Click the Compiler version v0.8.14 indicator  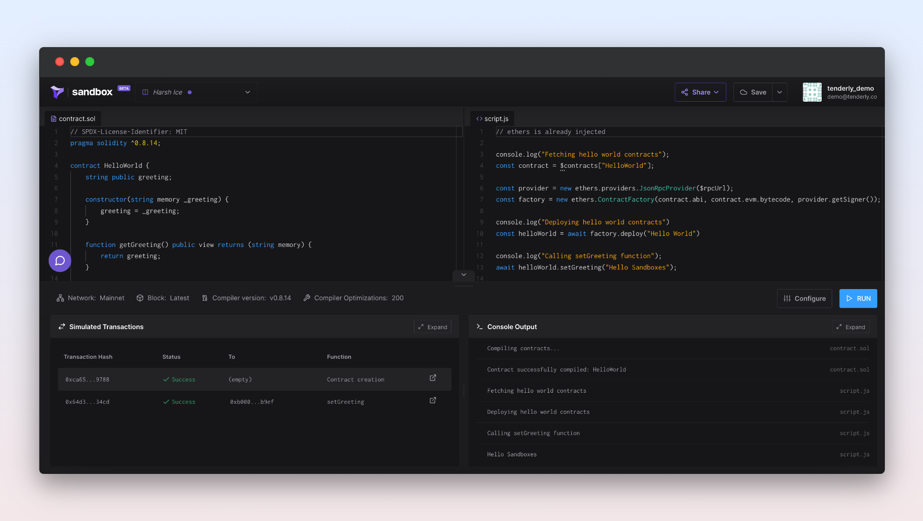pos(246,298)
